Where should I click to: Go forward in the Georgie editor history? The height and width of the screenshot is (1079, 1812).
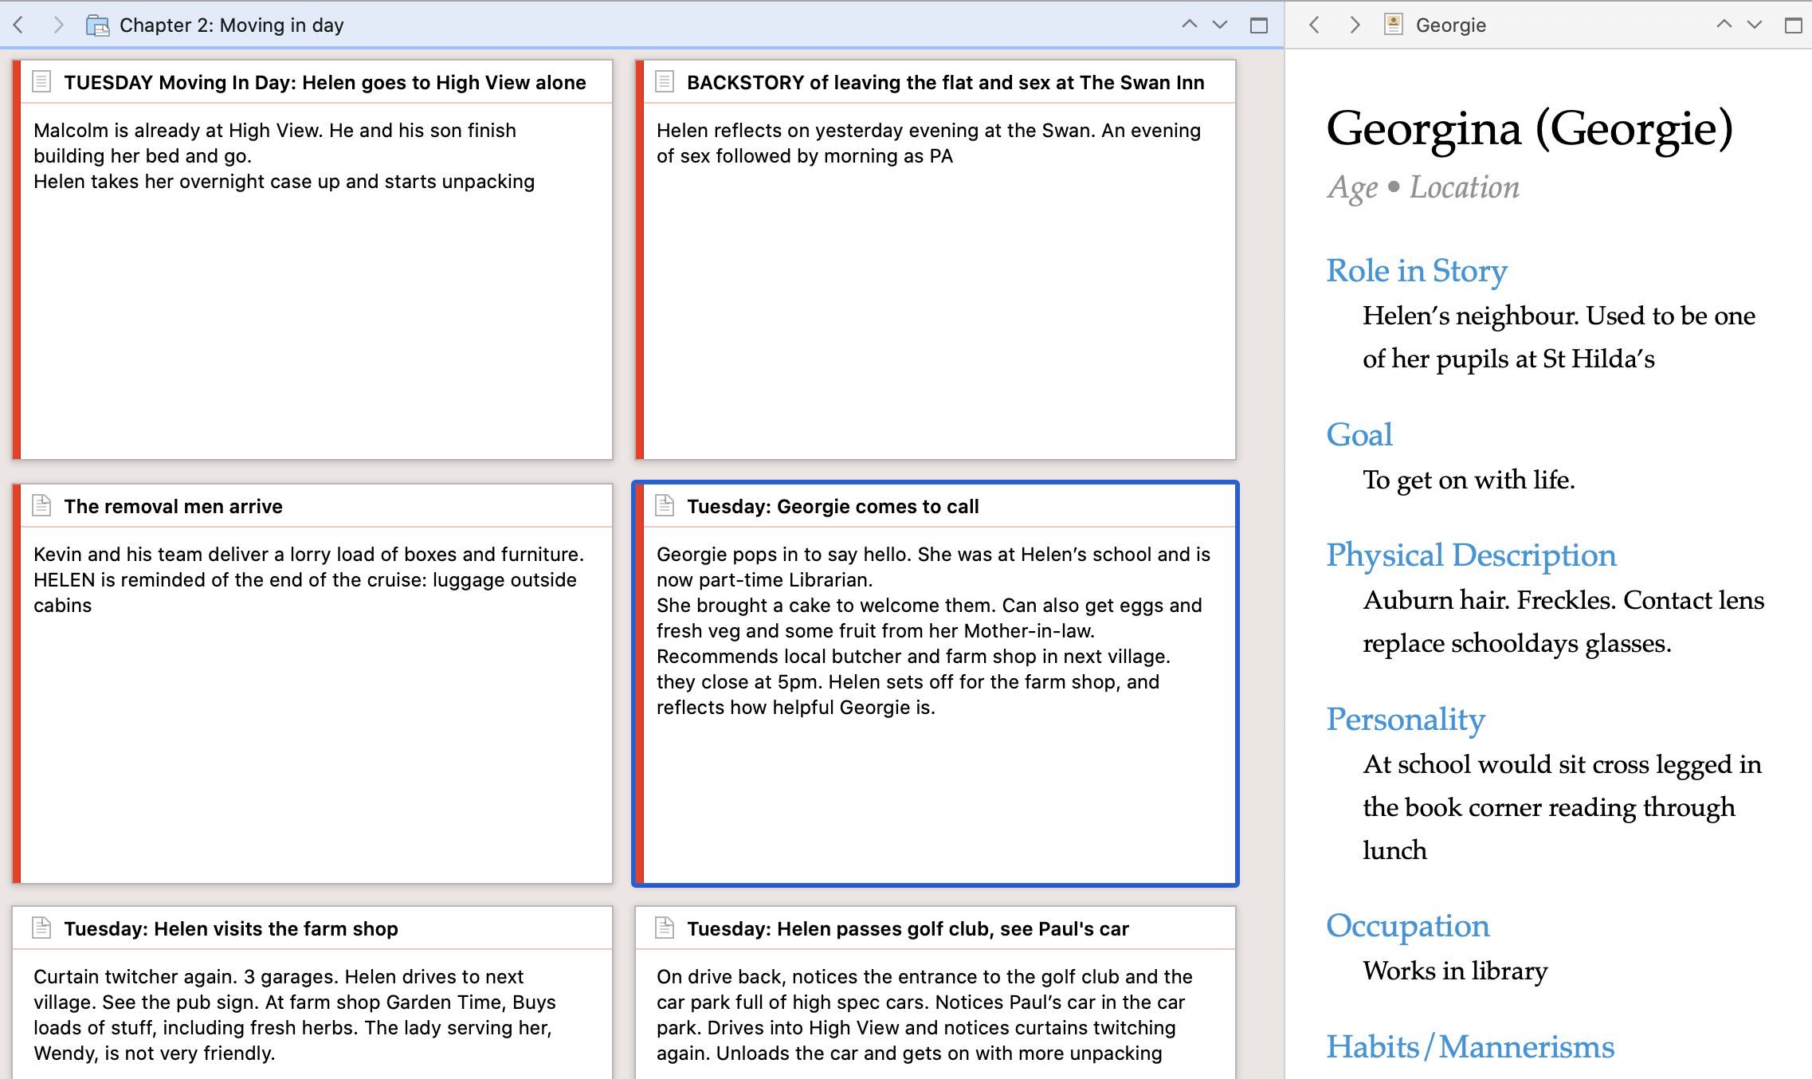click(1355, 25)
